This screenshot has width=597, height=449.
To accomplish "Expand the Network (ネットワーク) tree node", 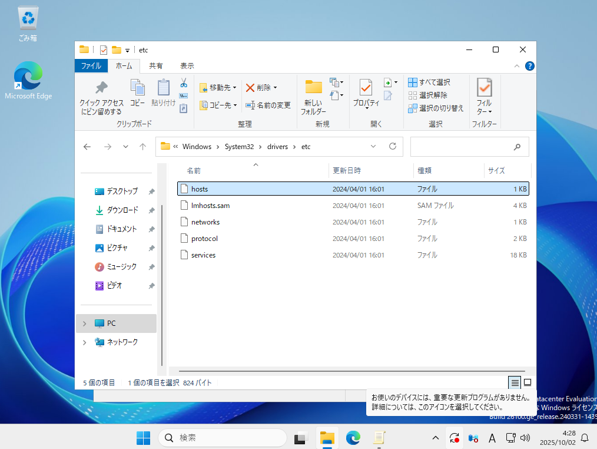I will (84, 342).
